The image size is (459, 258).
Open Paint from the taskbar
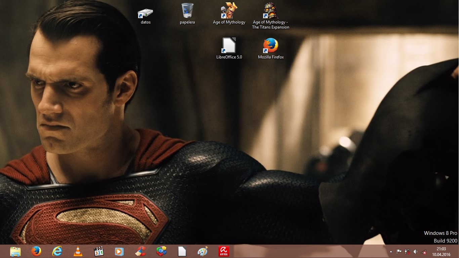coord(203,251)
